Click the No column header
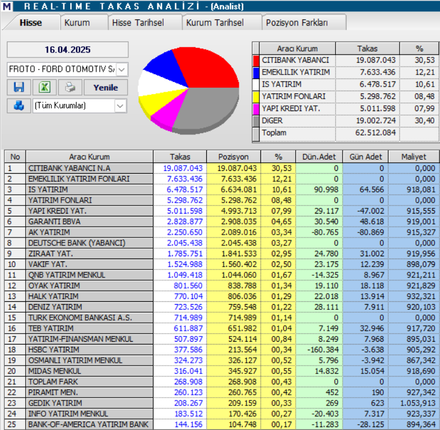The width and height of the screenshot is (440, 430). (15, 157)
